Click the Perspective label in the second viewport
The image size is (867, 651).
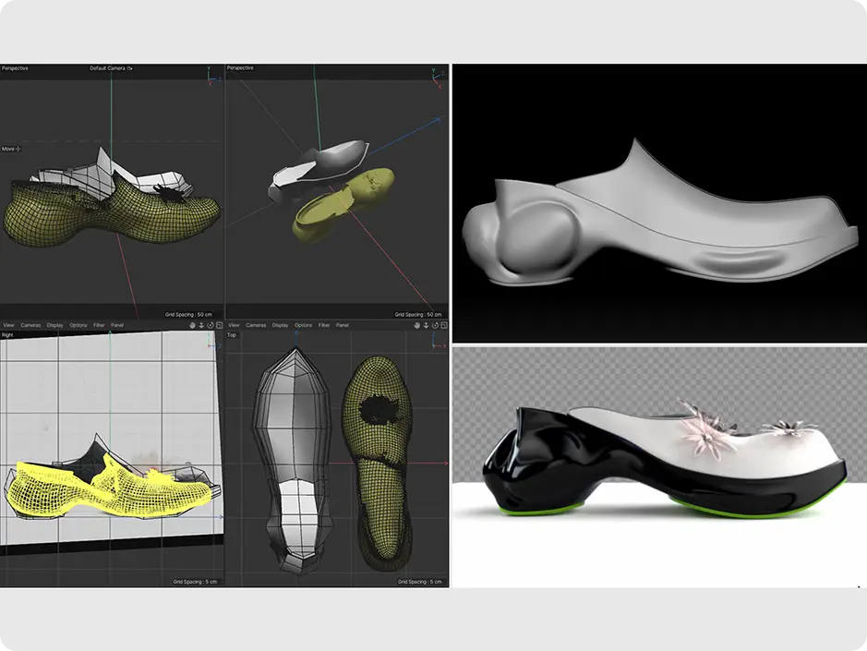[240, 68]
